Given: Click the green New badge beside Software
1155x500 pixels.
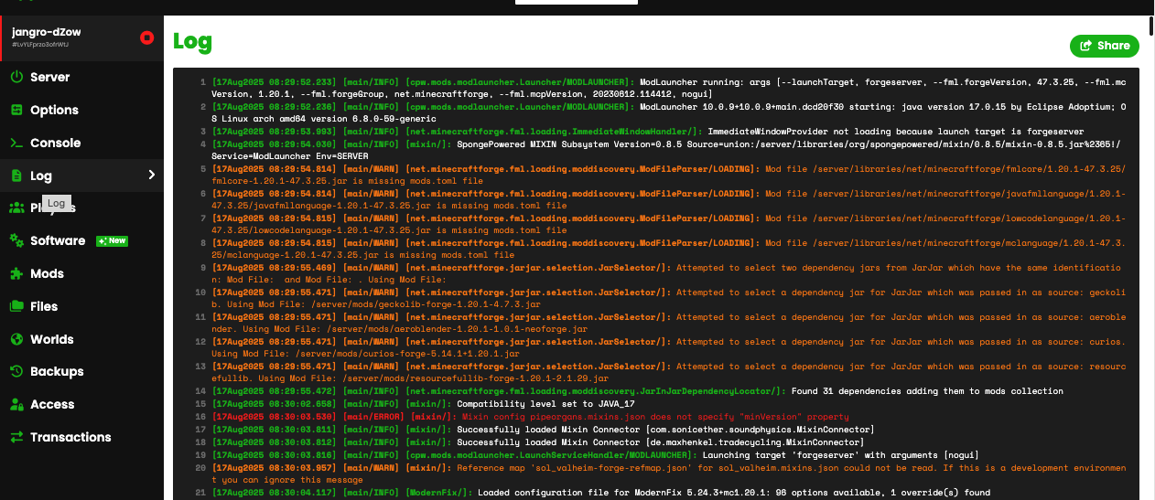Looking at the screenshot, I should click(x=113, y=241).
